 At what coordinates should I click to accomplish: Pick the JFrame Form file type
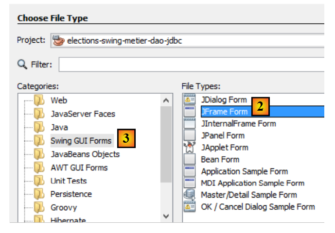224,112
